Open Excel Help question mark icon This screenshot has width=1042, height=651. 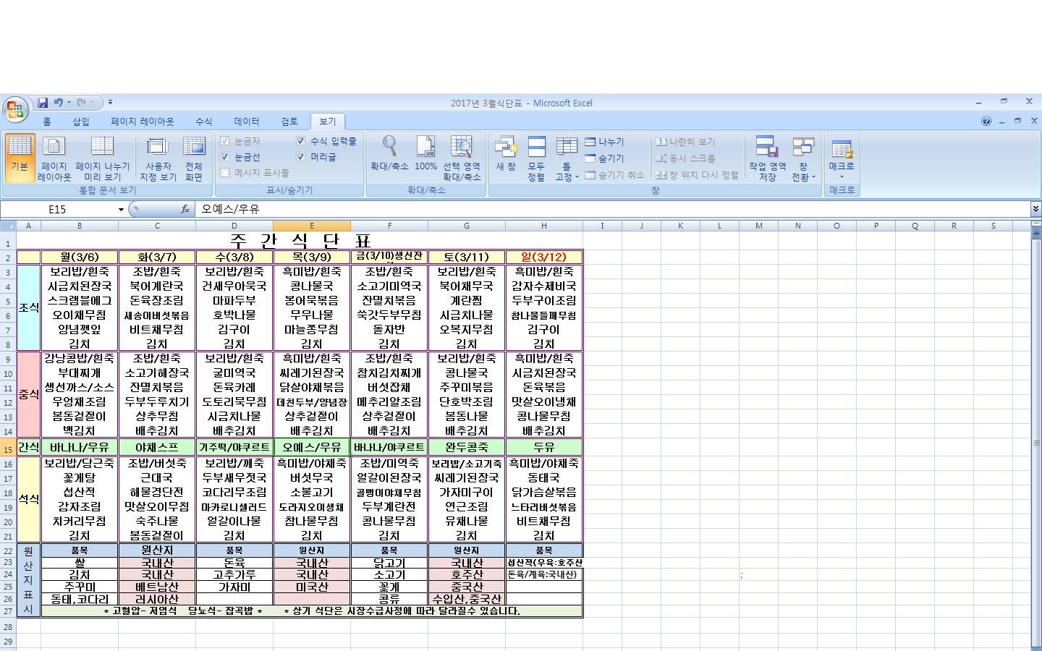tap(986, 122)
